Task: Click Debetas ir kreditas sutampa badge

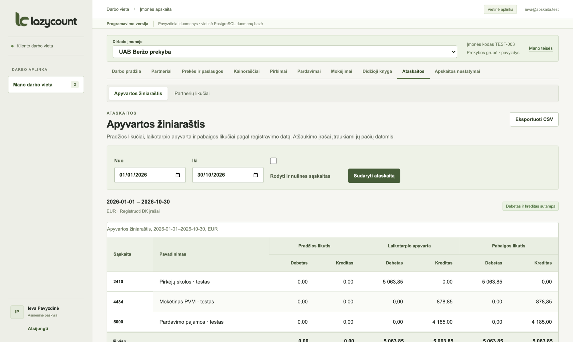Action: (x=530, y=206)
